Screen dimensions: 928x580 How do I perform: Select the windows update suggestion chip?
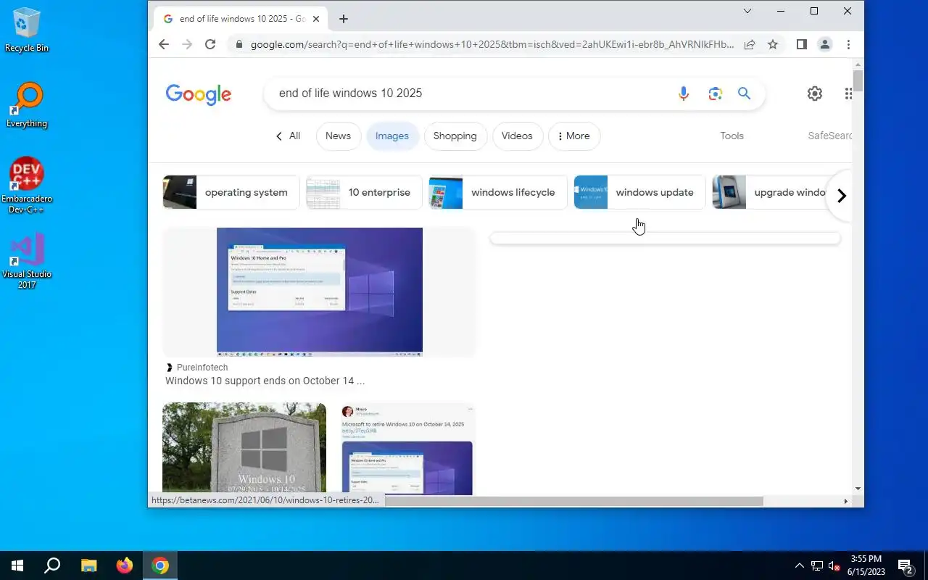[x=639, y=192]
